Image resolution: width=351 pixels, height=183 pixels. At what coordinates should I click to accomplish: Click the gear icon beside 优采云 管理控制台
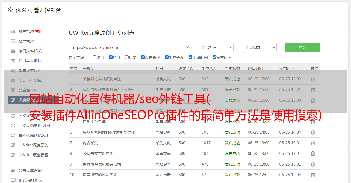click(10, 10)
